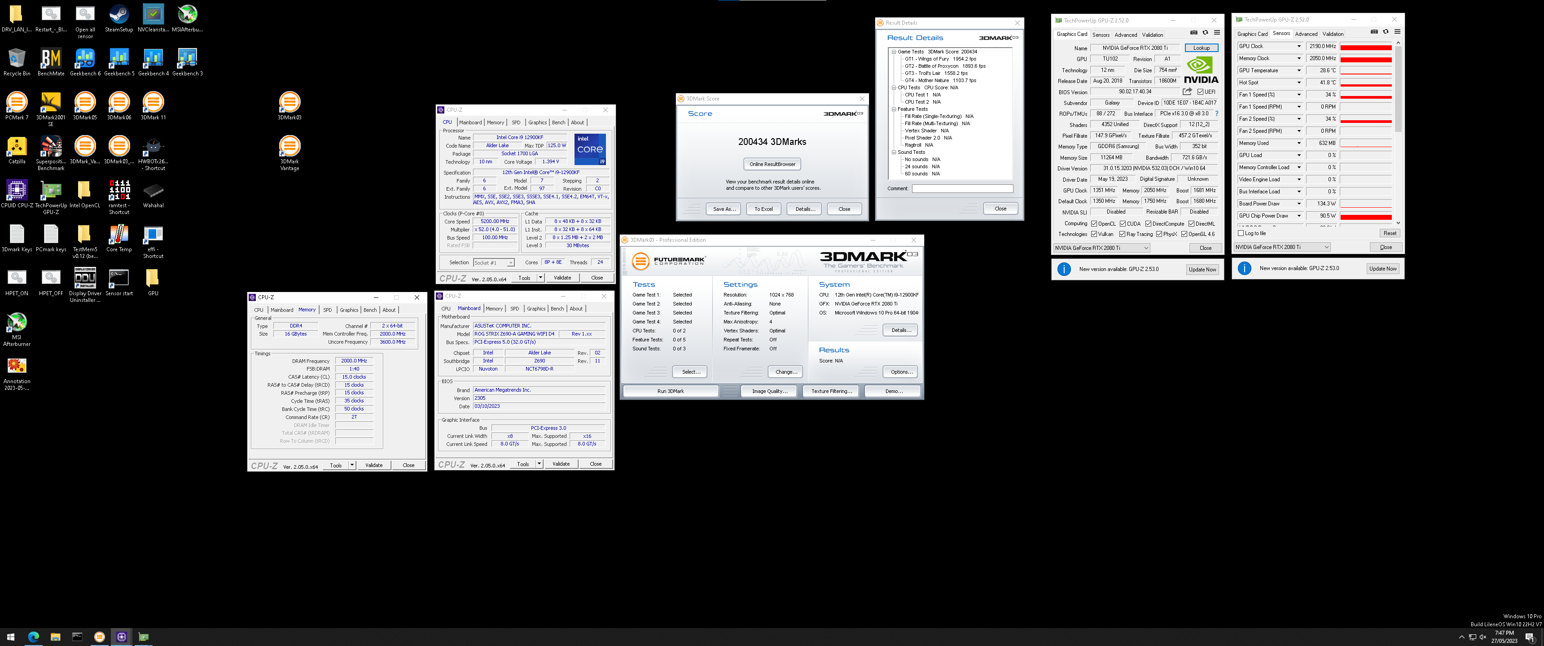Click the Bus Interface question mark icon
The image size is (1544, 646).
(1216, 113)
